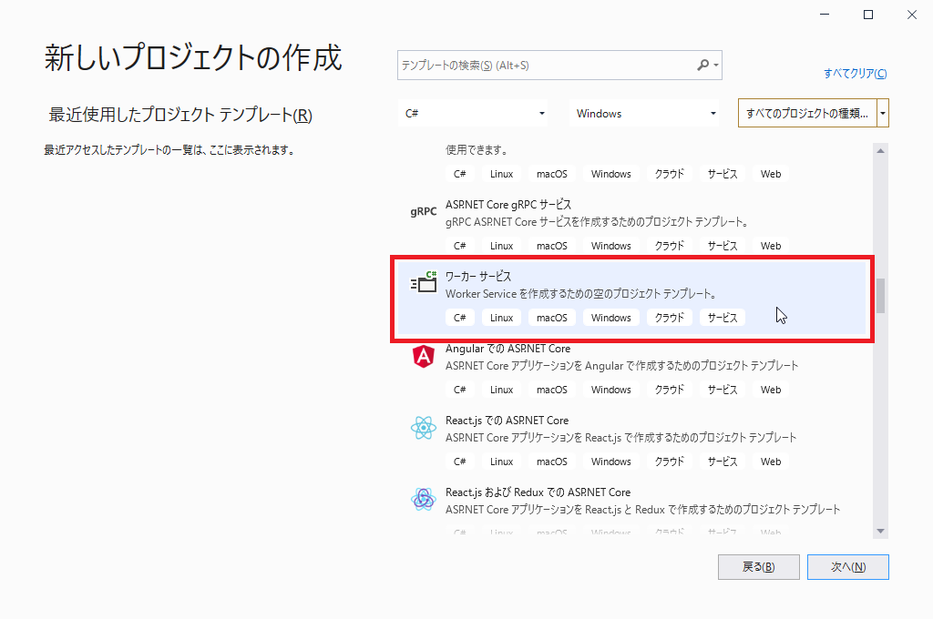Viewport: 933px width, 619px height.
Task: Close the new project dialog
Action: 911,15
